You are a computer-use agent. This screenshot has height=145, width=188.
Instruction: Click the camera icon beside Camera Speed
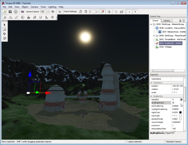(x=22, y=12)
